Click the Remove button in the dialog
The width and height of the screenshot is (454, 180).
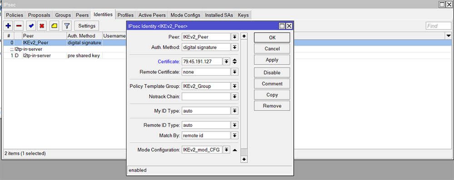pos(272,106)
